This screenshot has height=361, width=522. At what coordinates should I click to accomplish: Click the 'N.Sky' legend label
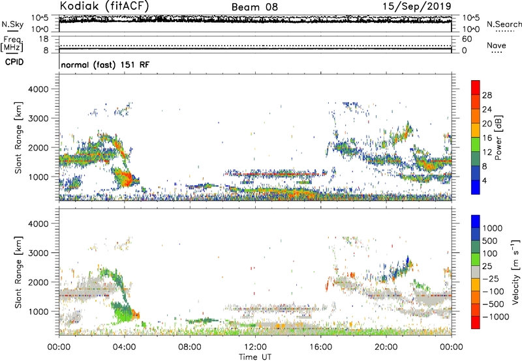tap(12, 24)
